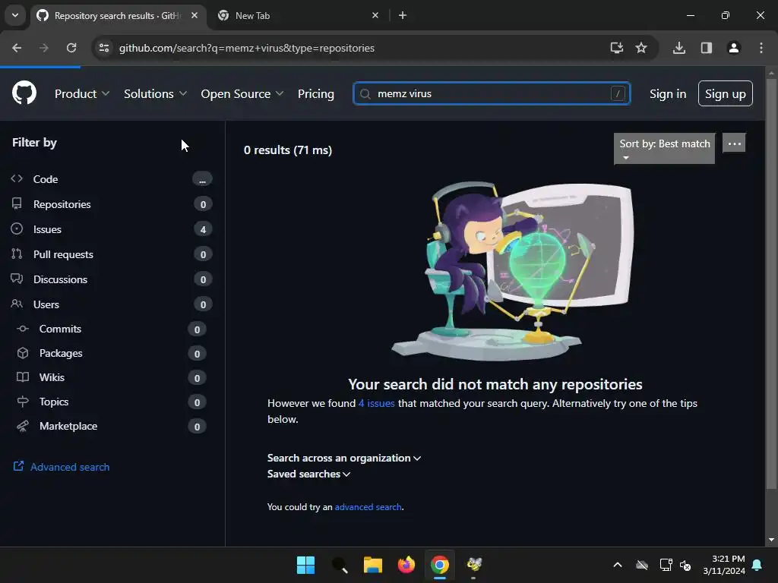Open a new browser tab
The image size is (778, 583).
(403, 15)
